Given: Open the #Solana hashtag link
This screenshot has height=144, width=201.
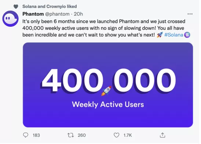Looking at the screenshot, I should pyautogui.click(x=173, y=35).
